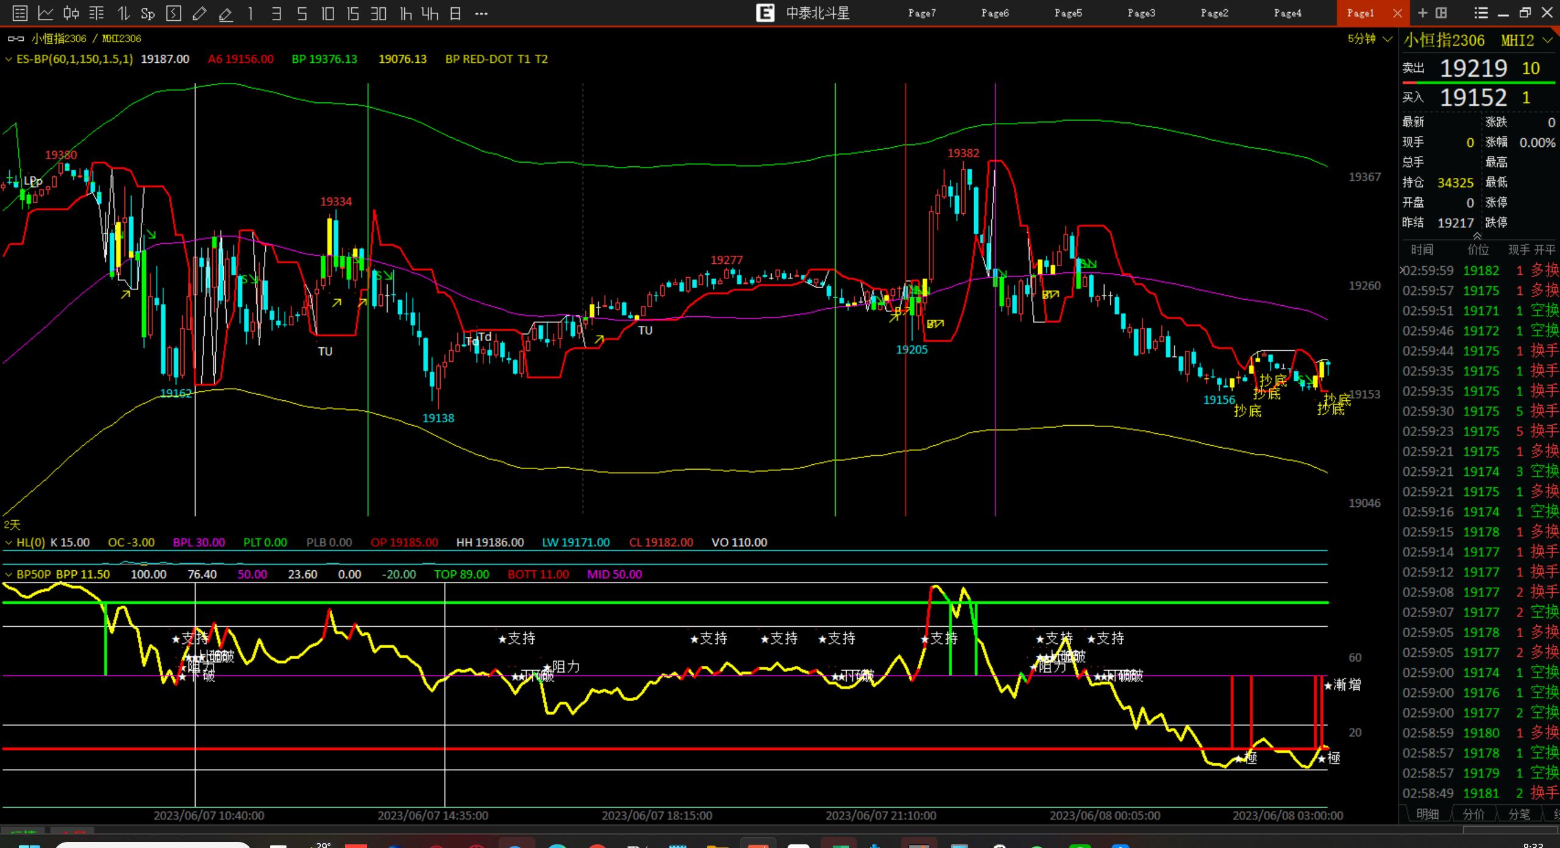
Task: Add a new page with plus icon
Action: pos(1423,13)
